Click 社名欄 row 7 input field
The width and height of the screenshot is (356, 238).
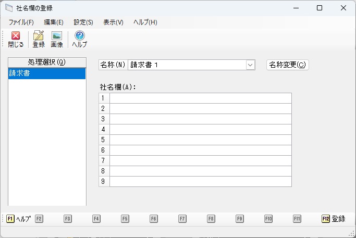point(201,160)
